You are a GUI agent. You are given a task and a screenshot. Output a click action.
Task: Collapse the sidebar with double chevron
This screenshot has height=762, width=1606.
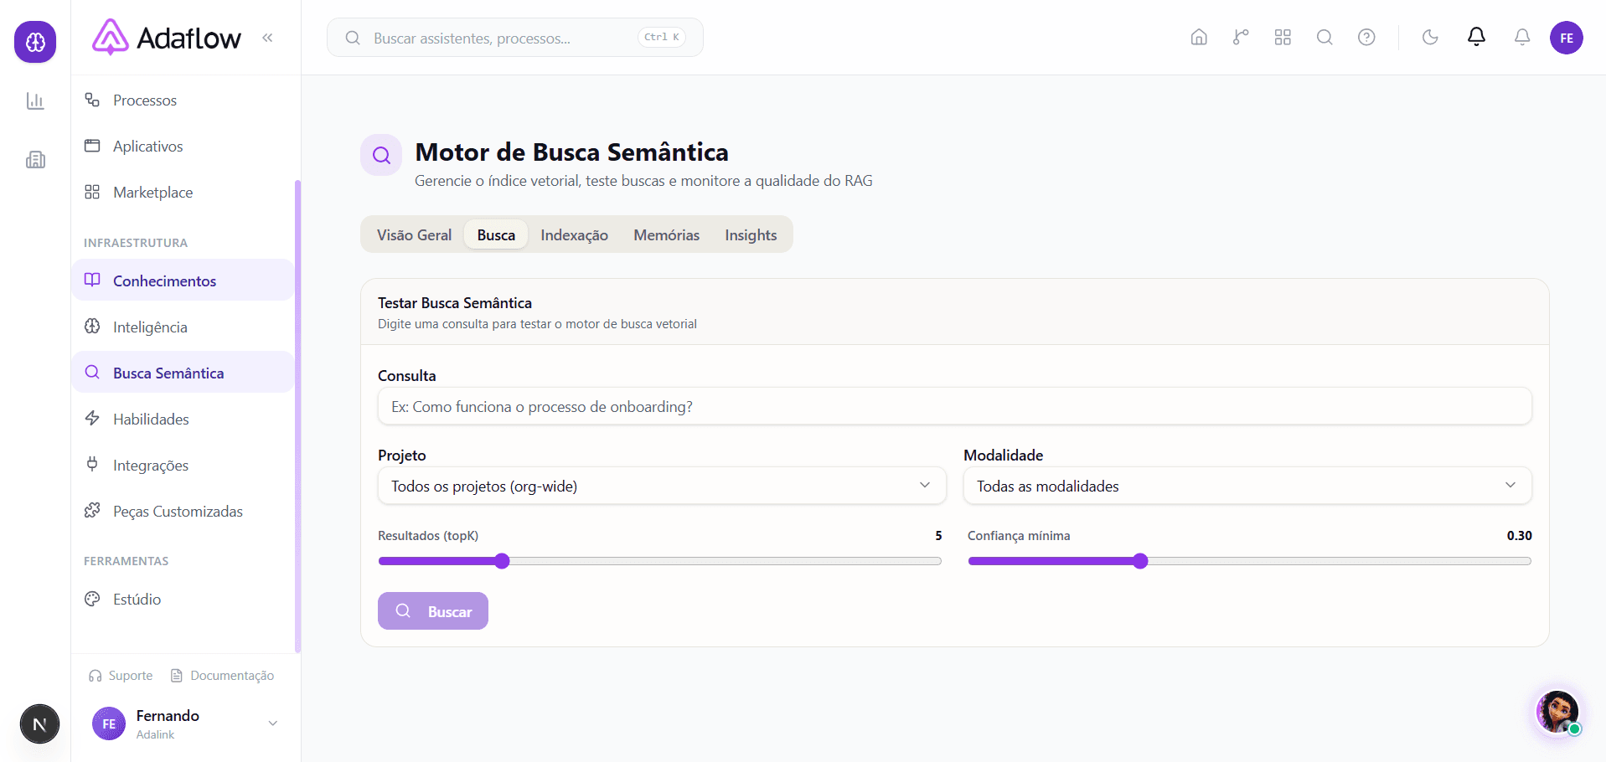[x=267, y=38]
